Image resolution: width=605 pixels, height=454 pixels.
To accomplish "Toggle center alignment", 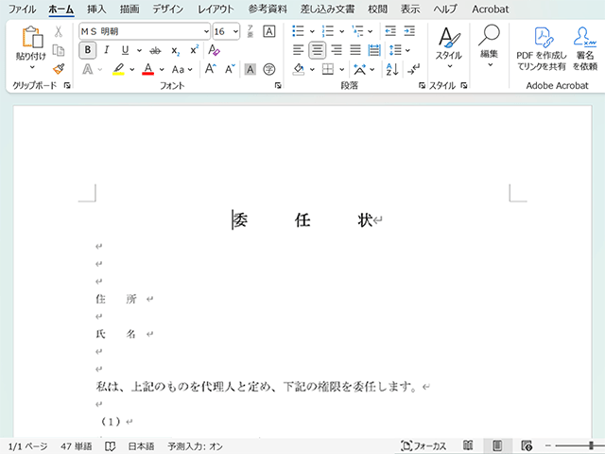I will (x=318, y=50).
